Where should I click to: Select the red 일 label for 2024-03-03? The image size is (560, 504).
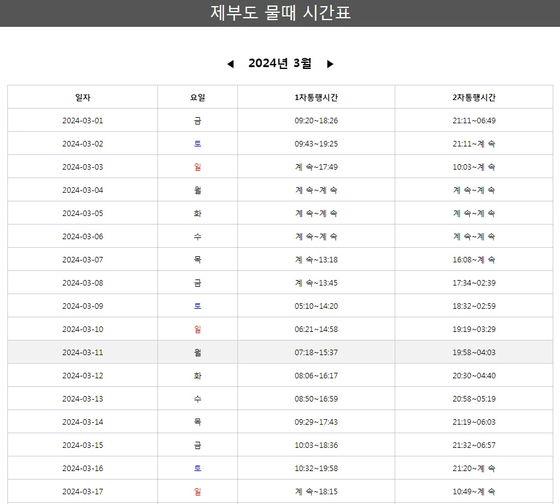coord(197,166)
